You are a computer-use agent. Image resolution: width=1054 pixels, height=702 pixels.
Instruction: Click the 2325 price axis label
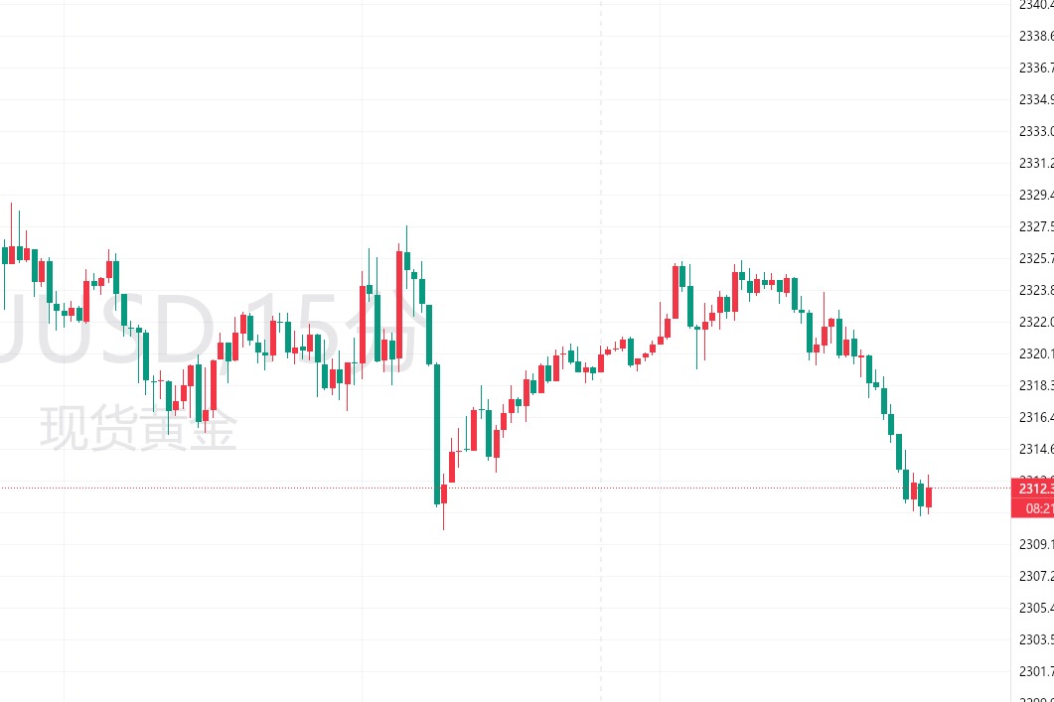pos(1036,258)
